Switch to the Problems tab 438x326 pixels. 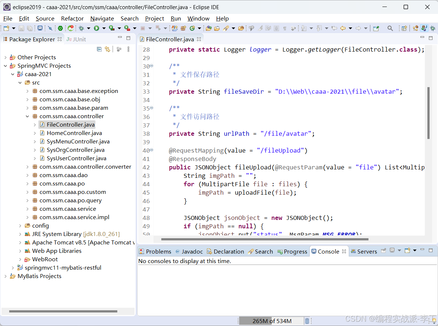(155, 251)
